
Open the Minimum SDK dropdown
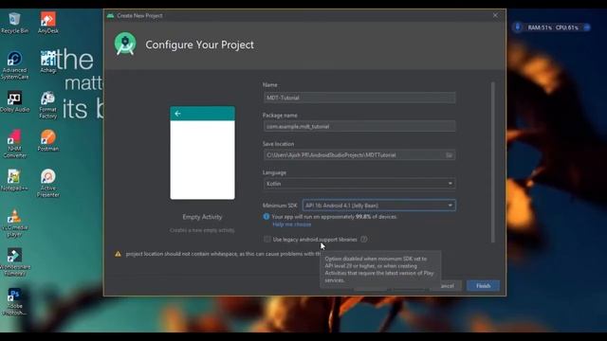[379, 206]
